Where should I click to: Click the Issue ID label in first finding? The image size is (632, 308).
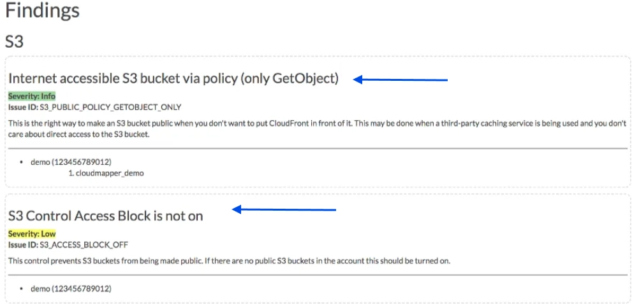(24, 108)
